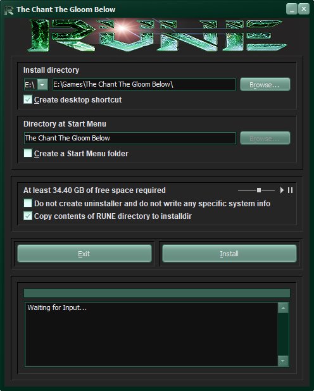Image resolution: width=314 pixels, height=391 pixels.
Task: Click the install directory path field
Action: click(x=144, y=85)
